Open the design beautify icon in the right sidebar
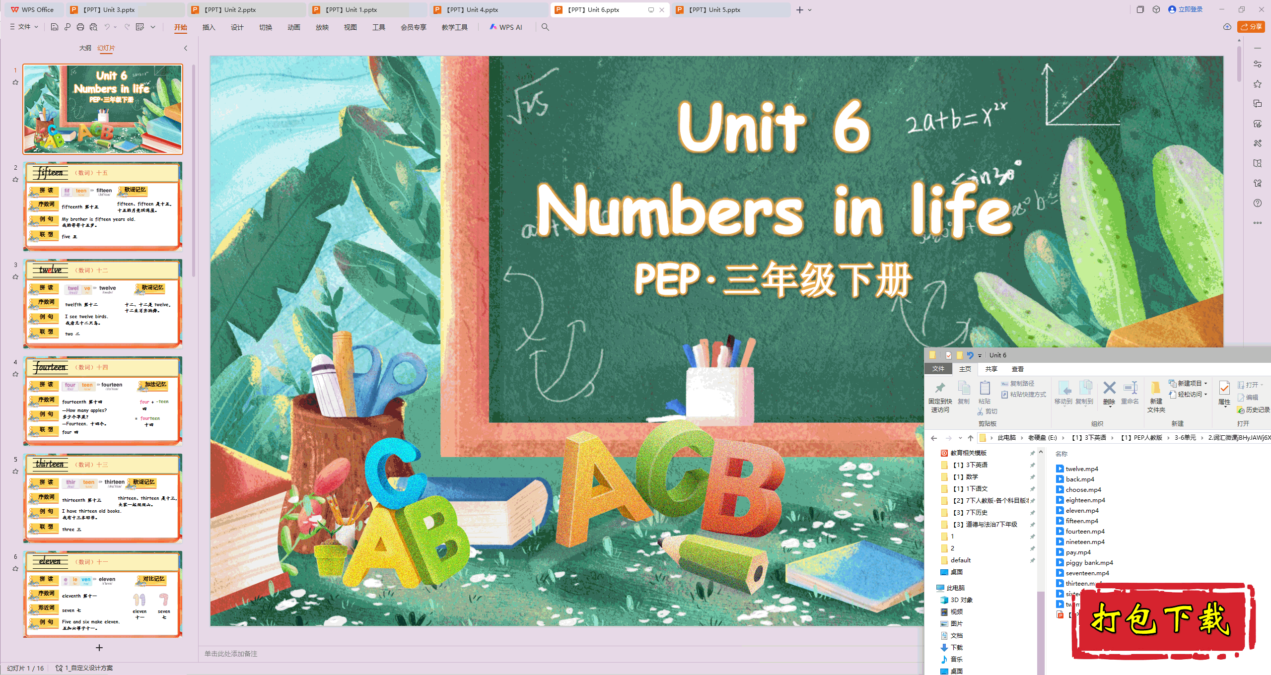This screenshot has height=675, width=1271. click(1258, 124)
